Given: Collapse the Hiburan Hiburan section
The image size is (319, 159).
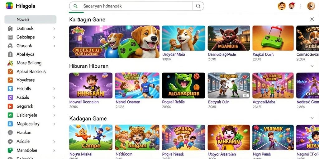Looking at the screenshot, I should [312, 66].
